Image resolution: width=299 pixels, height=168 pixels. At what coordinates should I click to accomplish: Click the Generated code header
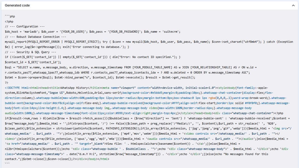[17, 5]
